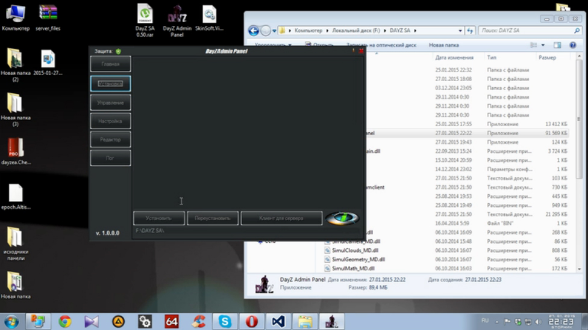Select the Установка tab in the admin panel
588x330 pixels.
[110, 84]
